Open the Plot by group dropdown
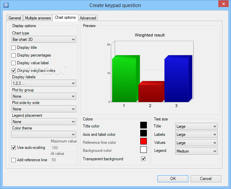This screenshot has height=189, width=231. click(x=44, y=96)
